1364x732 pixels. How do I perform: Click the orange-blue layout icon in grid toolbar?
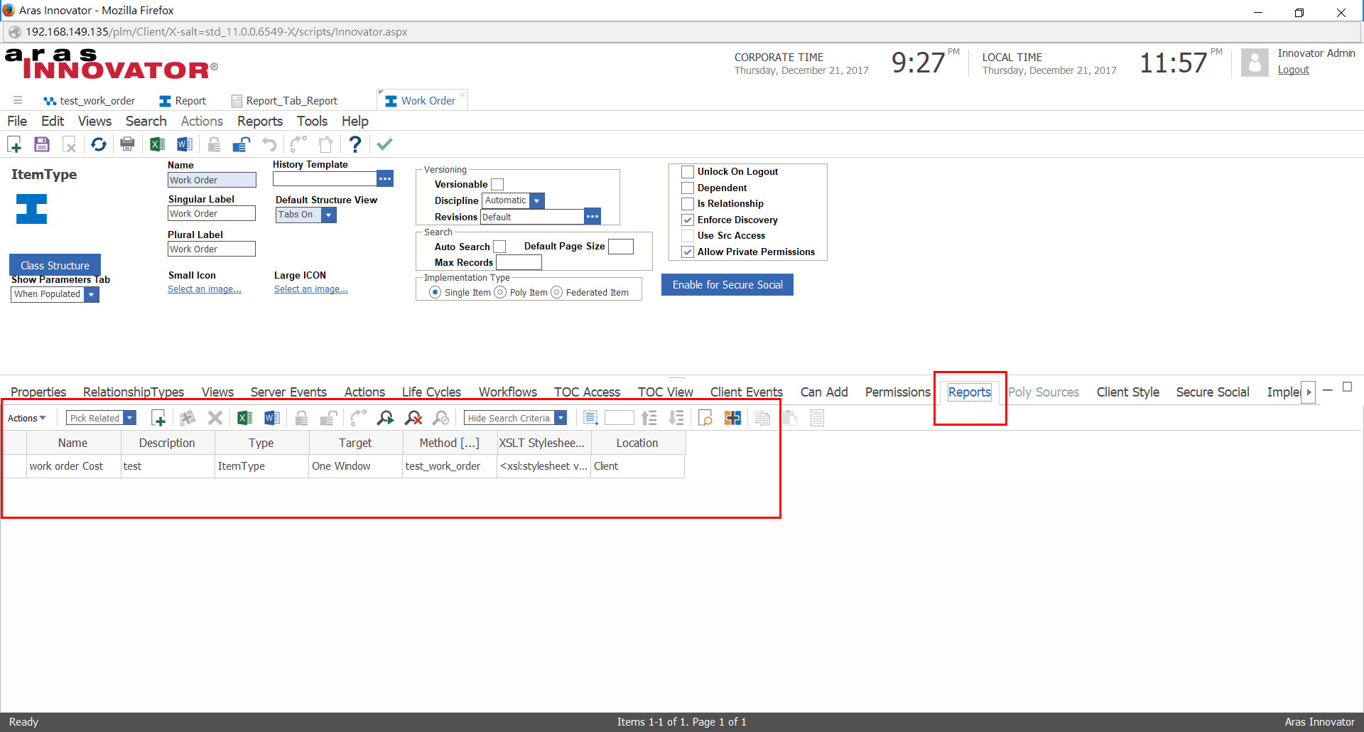coord(733,418)
